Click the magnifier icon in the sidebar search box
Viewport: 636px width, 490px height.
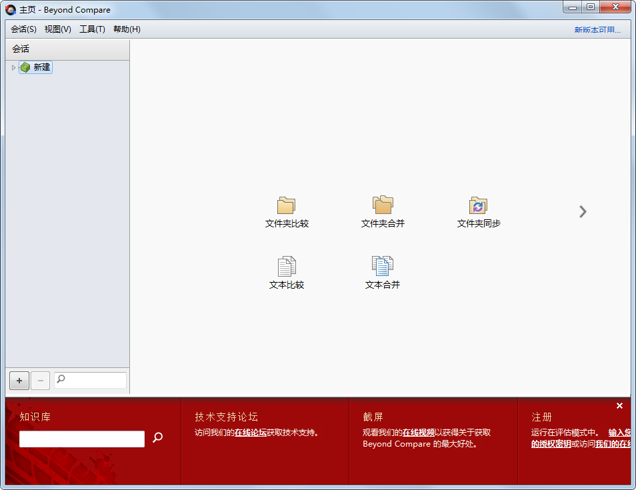[60, 380]
